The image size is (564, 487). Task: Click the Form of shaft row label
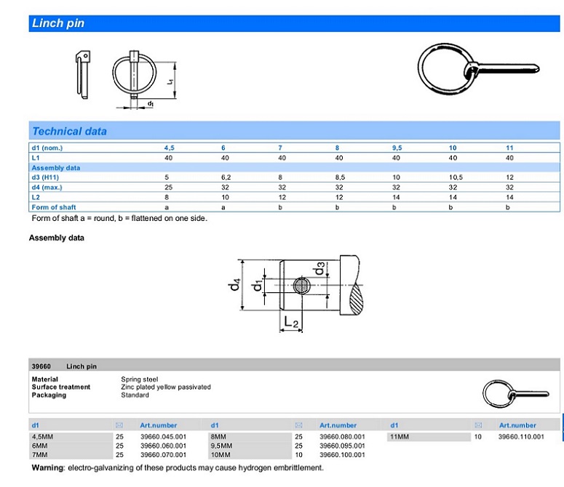coord(54,207)
